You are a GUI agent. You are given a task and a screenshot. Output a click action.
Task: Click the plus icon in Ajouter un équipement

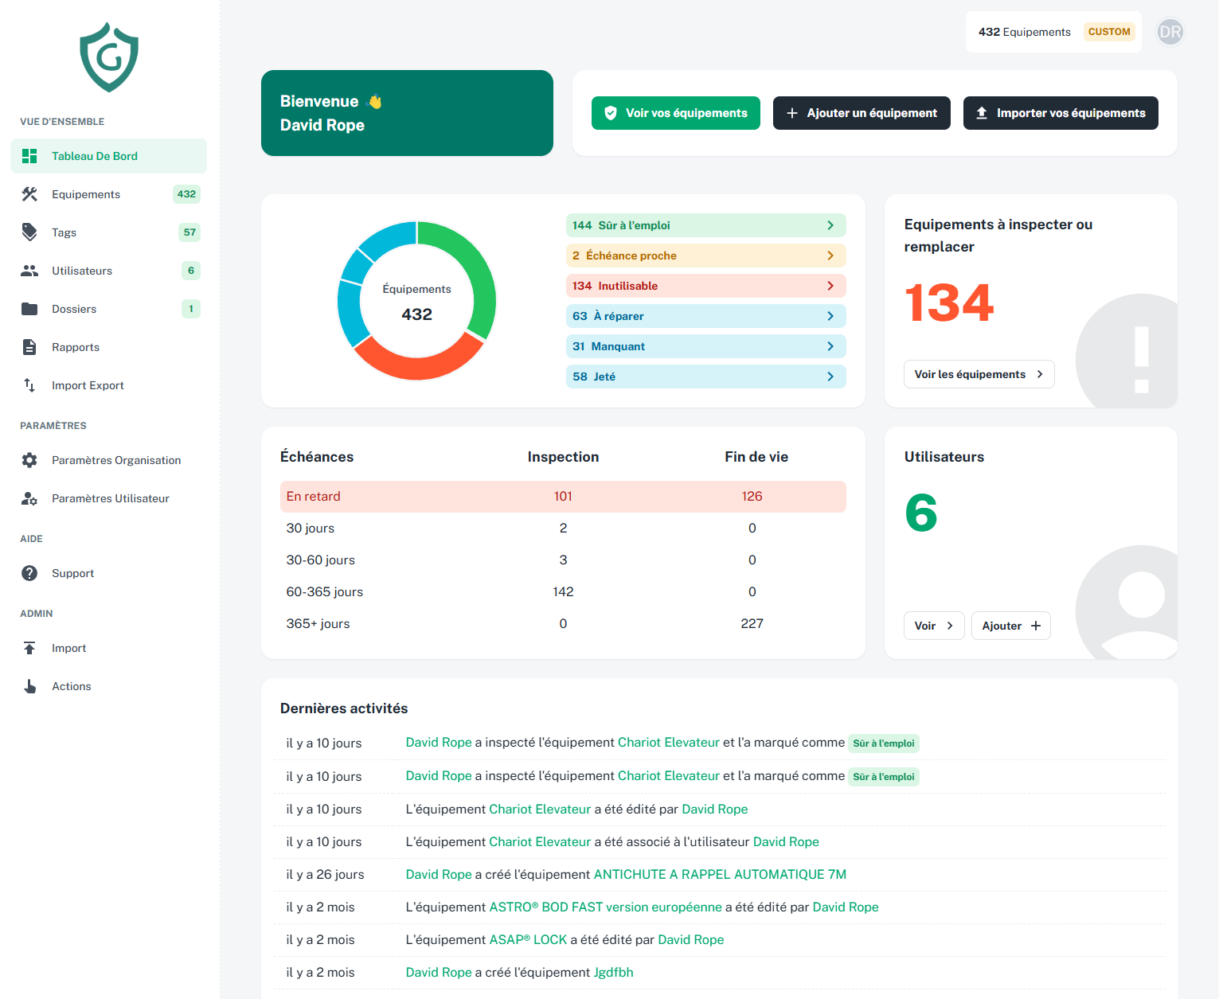tap(792, 113)
